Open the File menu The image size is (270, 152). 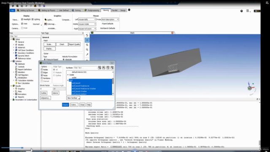12,11
